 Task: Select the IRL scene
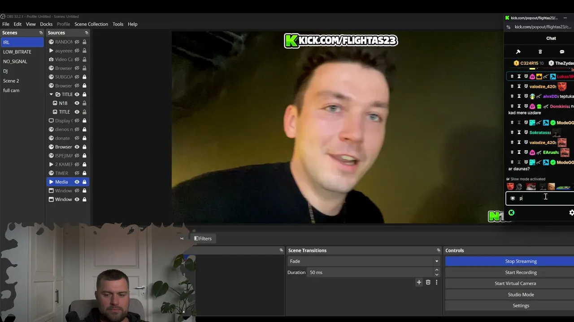(x=22, y=42)
